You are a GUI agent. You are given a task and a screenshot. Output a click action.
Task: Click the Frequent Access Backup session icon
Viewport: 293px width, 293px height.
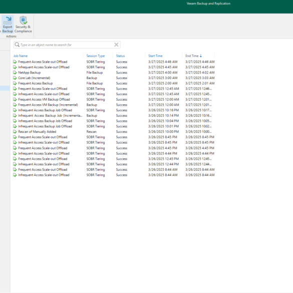pyautogui.click(x=15, y=83)
